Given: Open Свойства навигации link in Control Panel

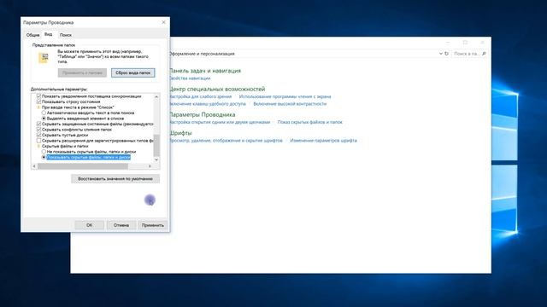Looking at the screenshot, I should [x=190, y=78].
